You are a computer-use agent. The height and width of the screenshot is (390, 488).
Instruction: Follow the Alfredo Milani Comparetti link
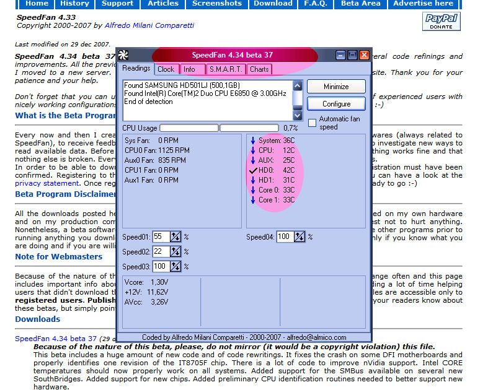pyautogui.click(x=149, y=25)
